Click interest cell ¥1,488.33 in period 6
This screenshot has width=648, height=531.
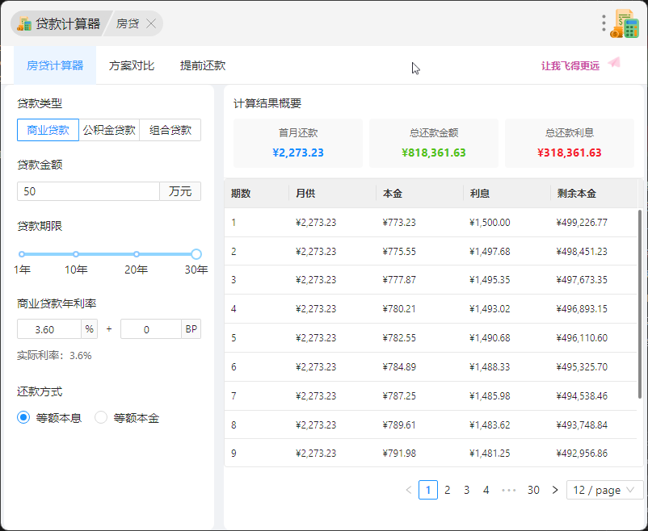[490, 366]
